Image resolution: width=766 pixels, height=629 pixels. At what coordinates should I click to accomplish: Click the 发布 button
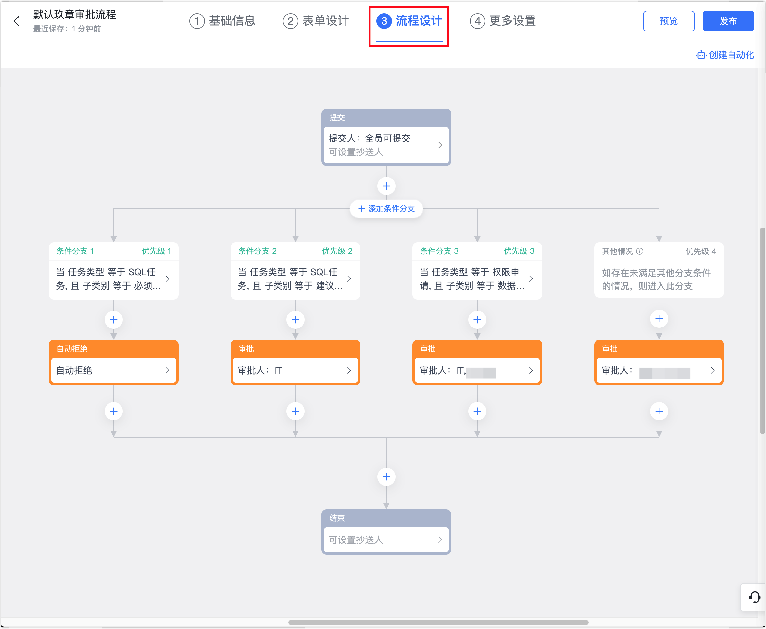point(728,21)
